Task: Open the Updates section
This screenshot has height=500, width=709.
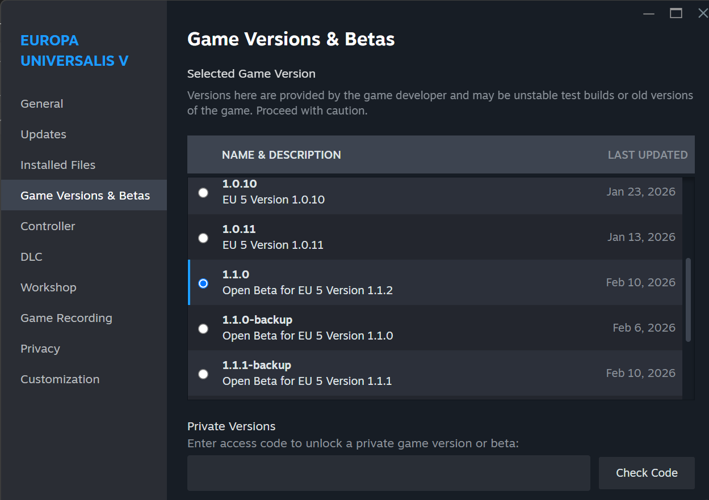Action: [43, 134]
